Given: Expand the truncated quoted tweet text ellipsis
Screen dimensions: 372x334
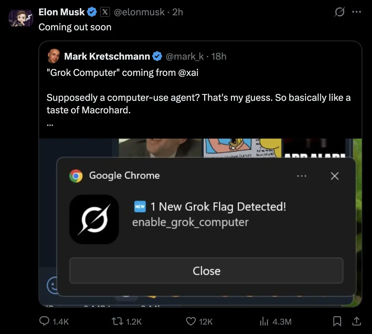Looking at the screenshot, I should pyautogui.click(x=50, y=124).
